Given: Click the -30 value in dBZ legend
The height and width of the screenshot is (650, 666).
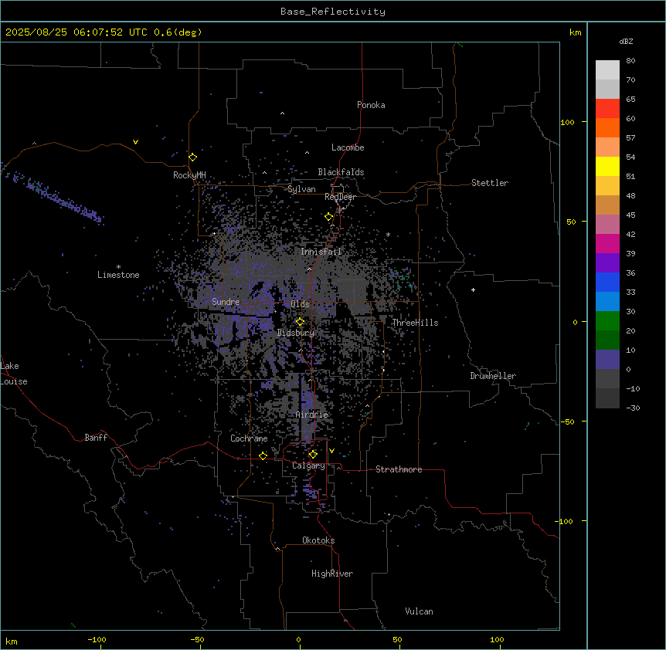Looking at the screenshot, I should click(633, 408).
